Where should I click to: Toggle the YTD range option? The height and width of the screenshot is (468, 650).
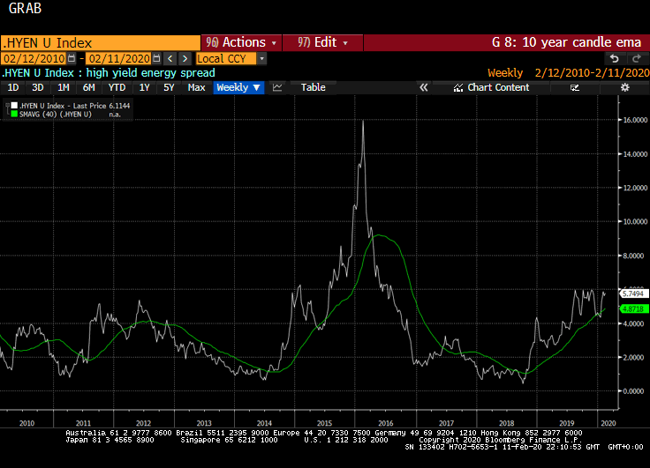pos(117,87)
